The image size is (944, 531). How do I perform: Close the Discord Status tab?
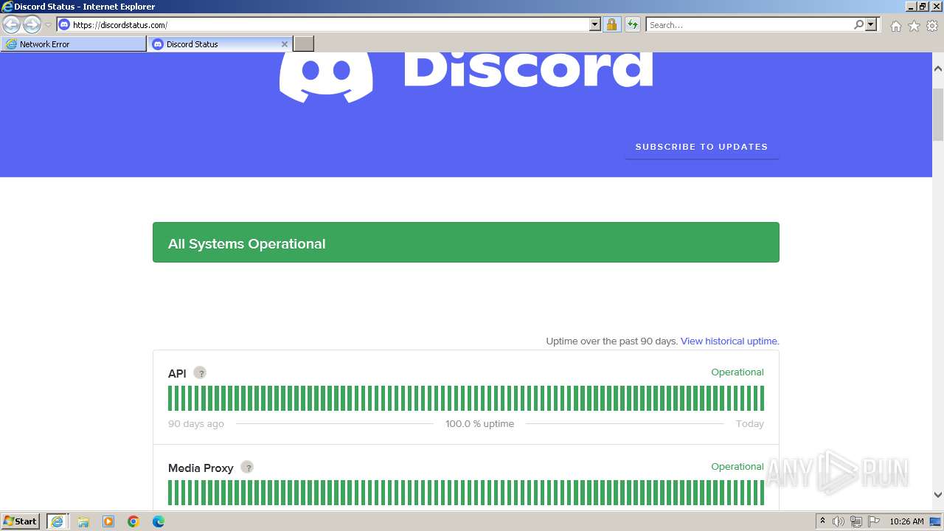pos(285,44)
